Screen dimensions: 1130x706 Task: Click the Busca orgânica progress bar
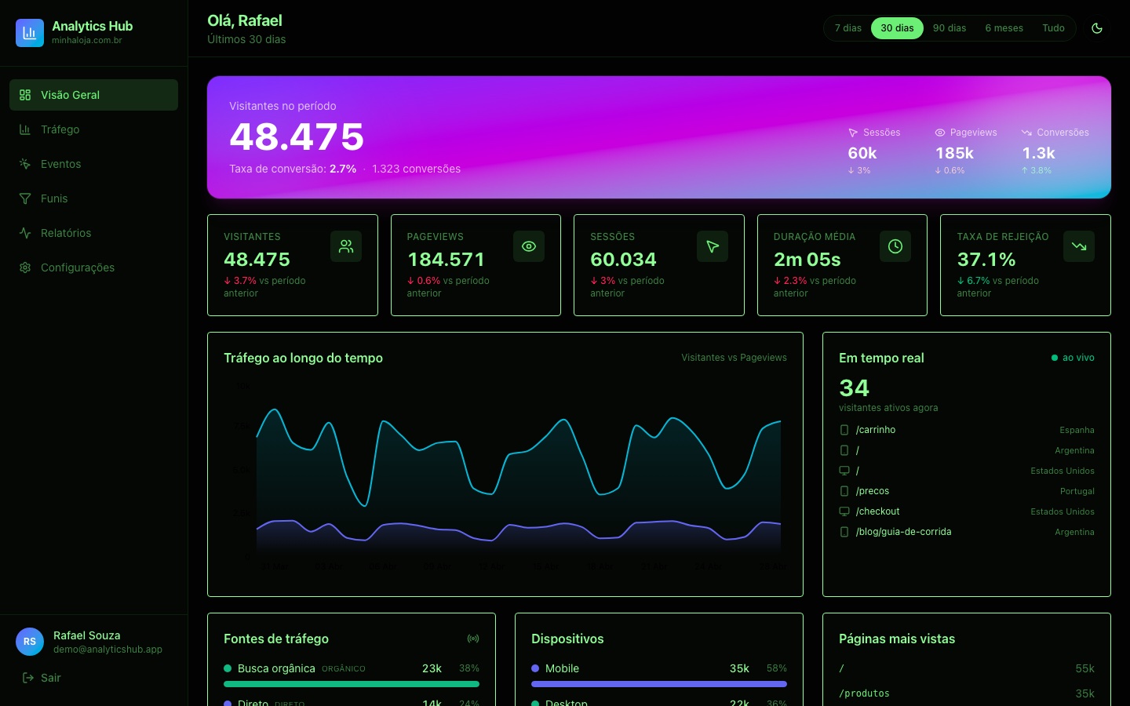point(352,684)
